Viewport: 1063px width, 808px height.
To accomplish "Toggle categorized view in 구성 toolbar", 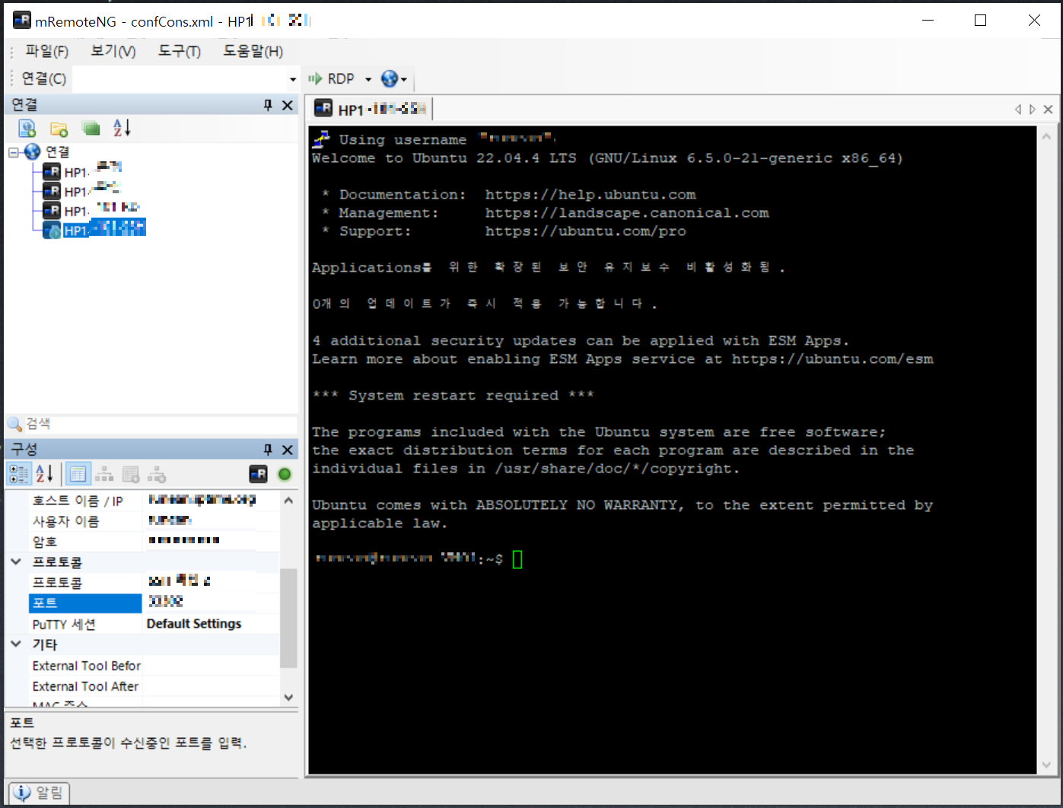I will (18, 474).
